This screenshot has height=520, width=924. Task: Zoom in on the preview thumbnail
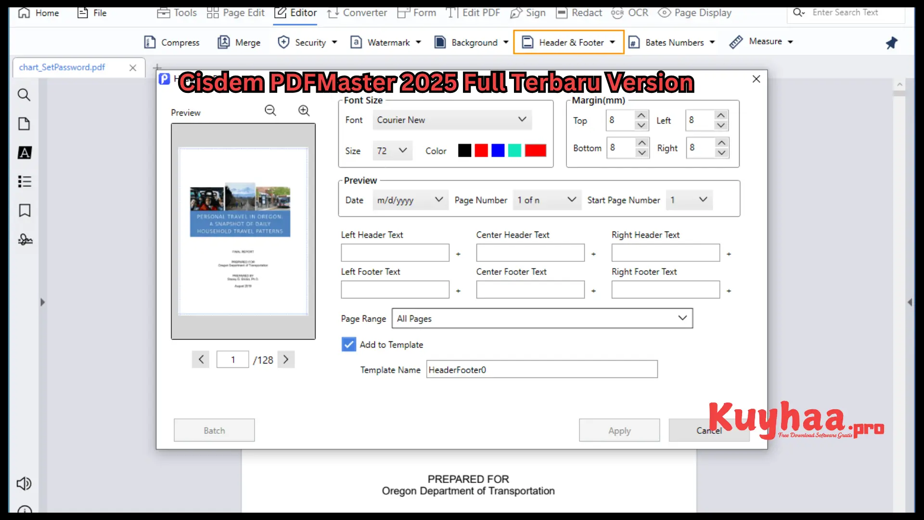coord(304,110)
